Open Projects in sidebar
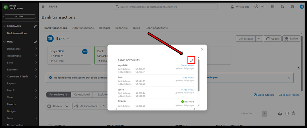 tap(11, 104)
